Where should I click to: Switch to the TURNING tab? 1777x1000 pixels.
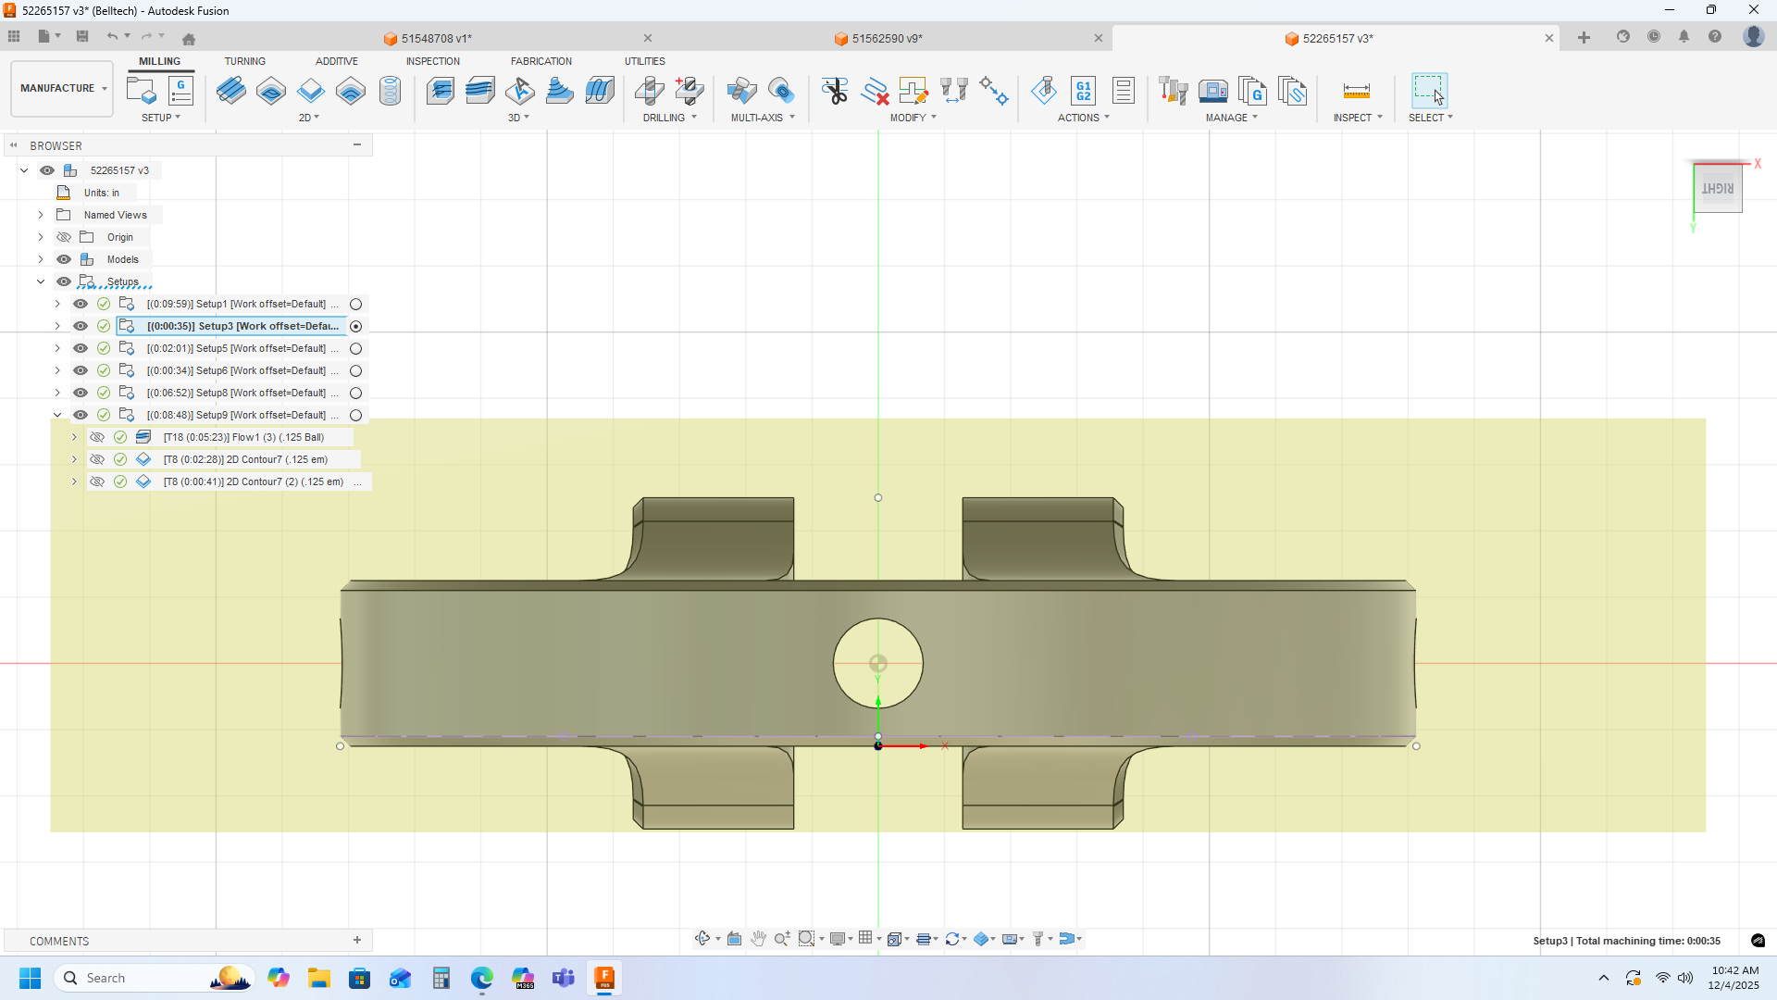click(x=244, y=61)
